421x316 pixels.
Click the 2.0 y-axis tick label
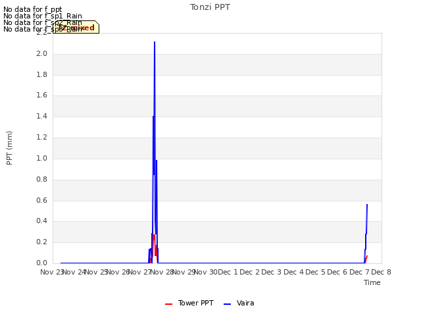coord(41,54)
